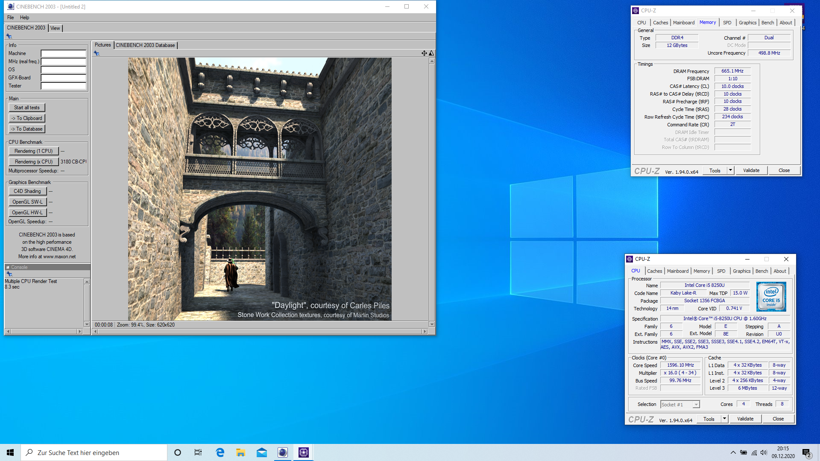Click console scrollbar up arrow

[x=87, y=282]
